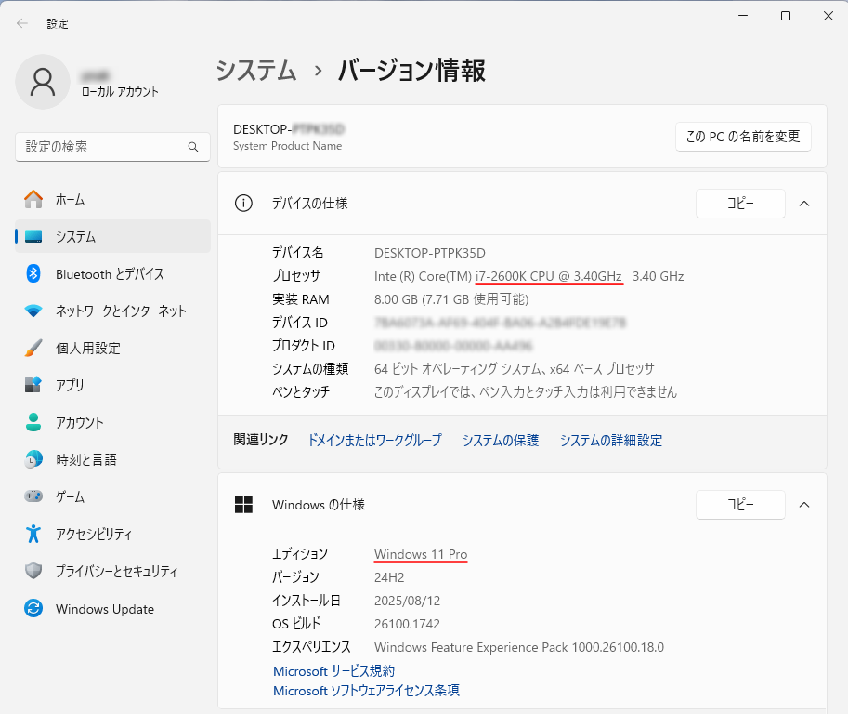Screen dimensions: 848x714
Task: Collapse the Windows の仕様 section chevron
Action: (804, 505)
